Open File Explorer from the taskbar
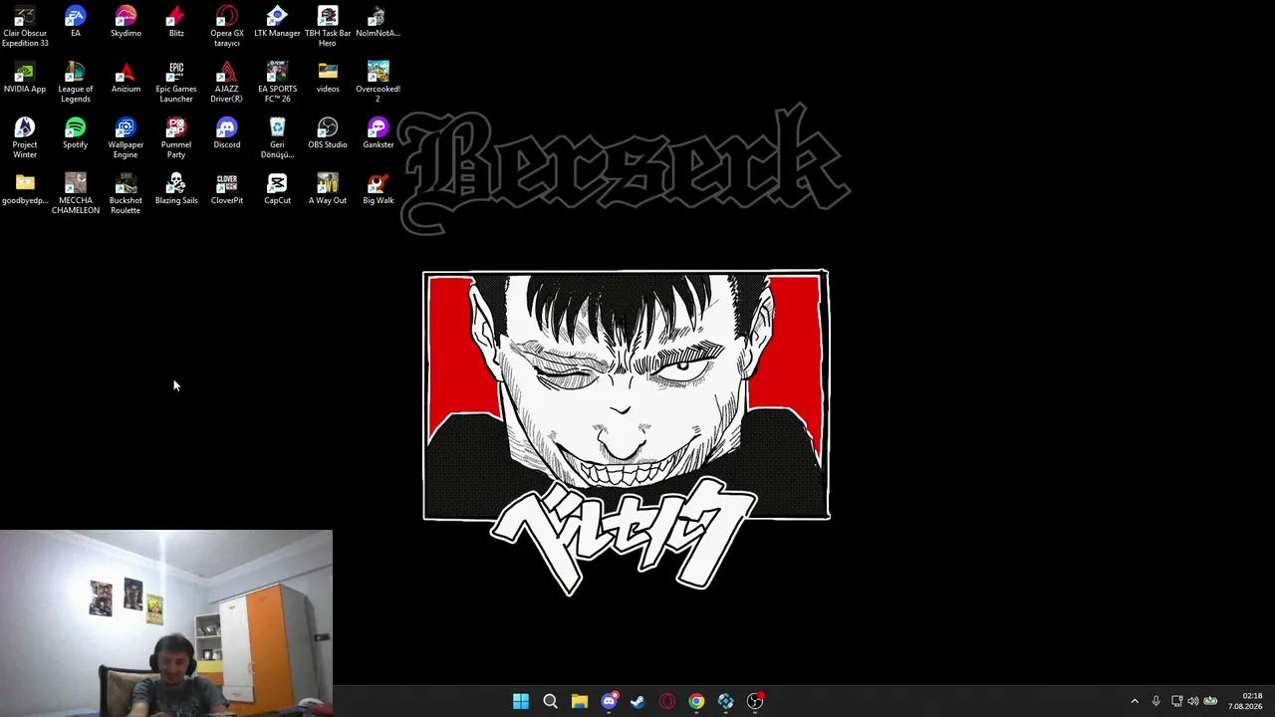This screenshot has height=717, width=1275. pos(580,701)
